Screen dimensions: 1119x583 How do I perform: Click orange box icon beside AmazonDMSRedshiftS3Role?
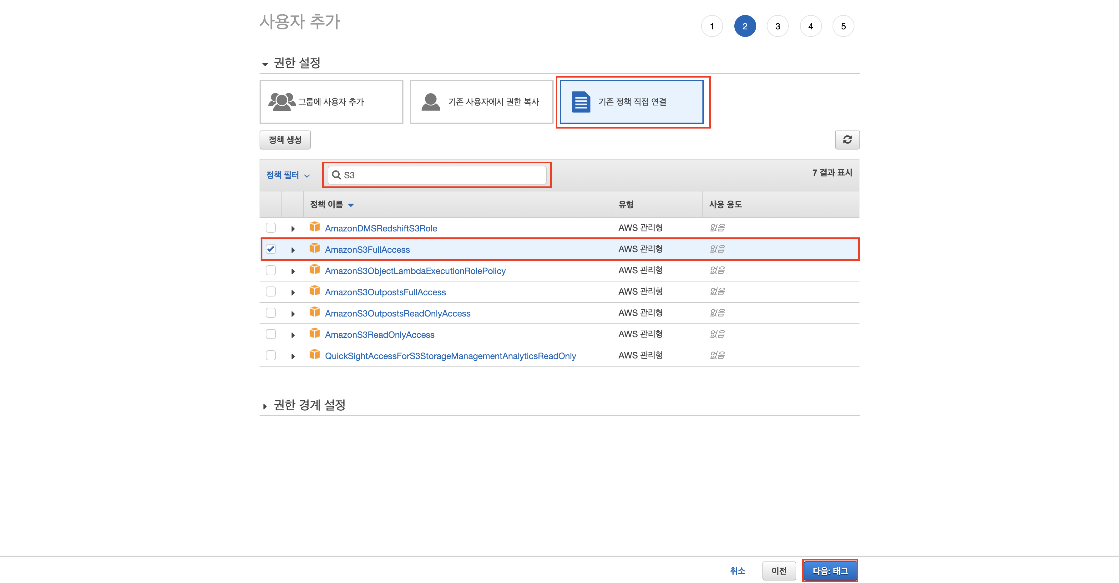pyautogui.click(x=315, y=227)
